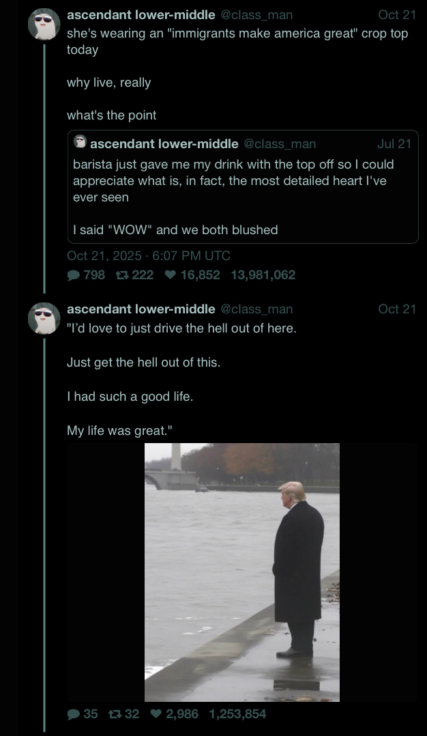Click the small avatar in the quoted tweet
This screenshot has height=736, width=427.
[x=80, y=143]
